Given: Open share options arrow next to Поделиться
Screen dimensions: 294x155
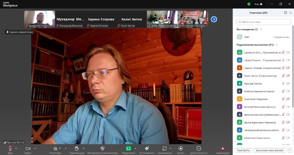Looking at the screenshot, I should [x=136, y=148].
